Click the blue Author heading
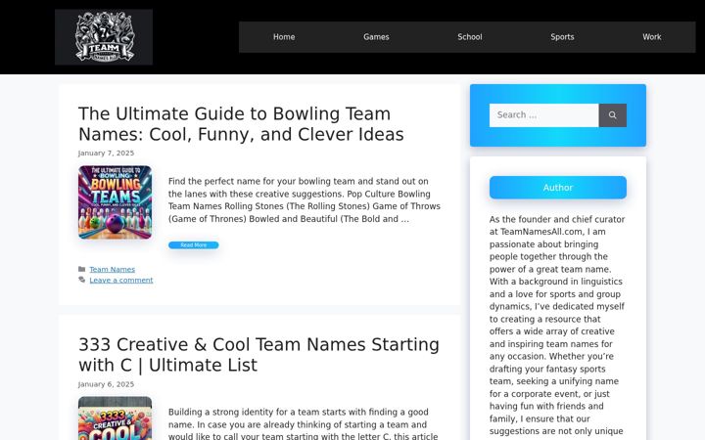 [x=558, y=187]
